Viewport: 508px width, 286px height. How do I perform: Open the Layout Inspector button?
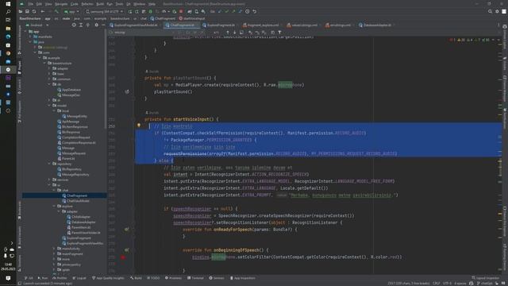(485, 278)
